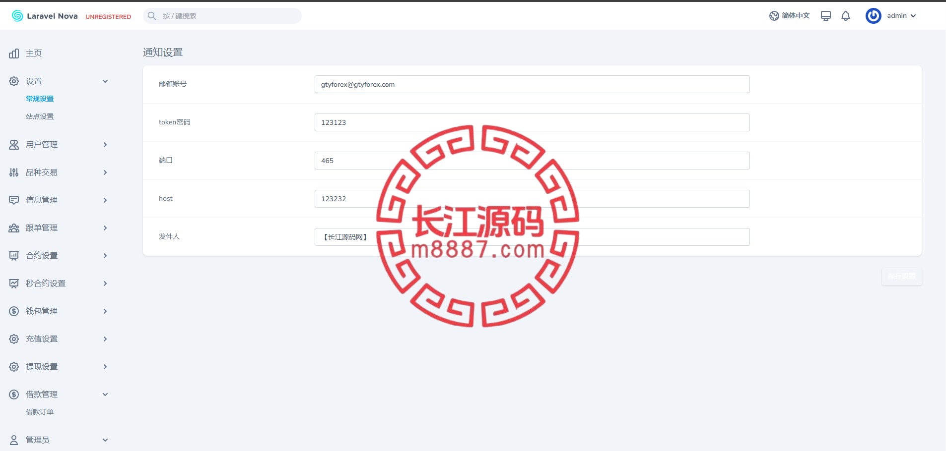946x451 pixels.
Task: Expand the 充值设置 chevron
Action: [105, 339]
